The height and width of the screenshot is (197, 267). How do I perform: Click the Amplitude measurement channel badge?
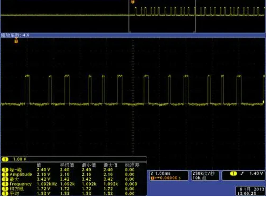(4, 175)
